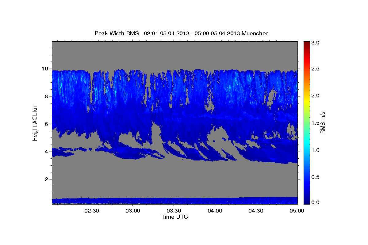Click the colorbar label '3.0'
The width and height of the screenshot is (368, 245).
coord(316,43)
